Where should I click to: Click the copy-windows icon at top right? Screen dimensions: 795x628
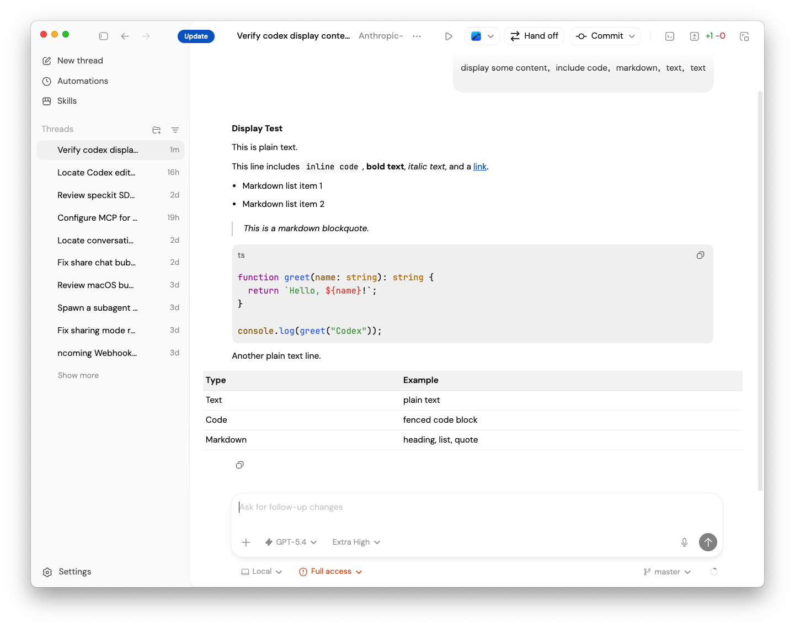744,36
